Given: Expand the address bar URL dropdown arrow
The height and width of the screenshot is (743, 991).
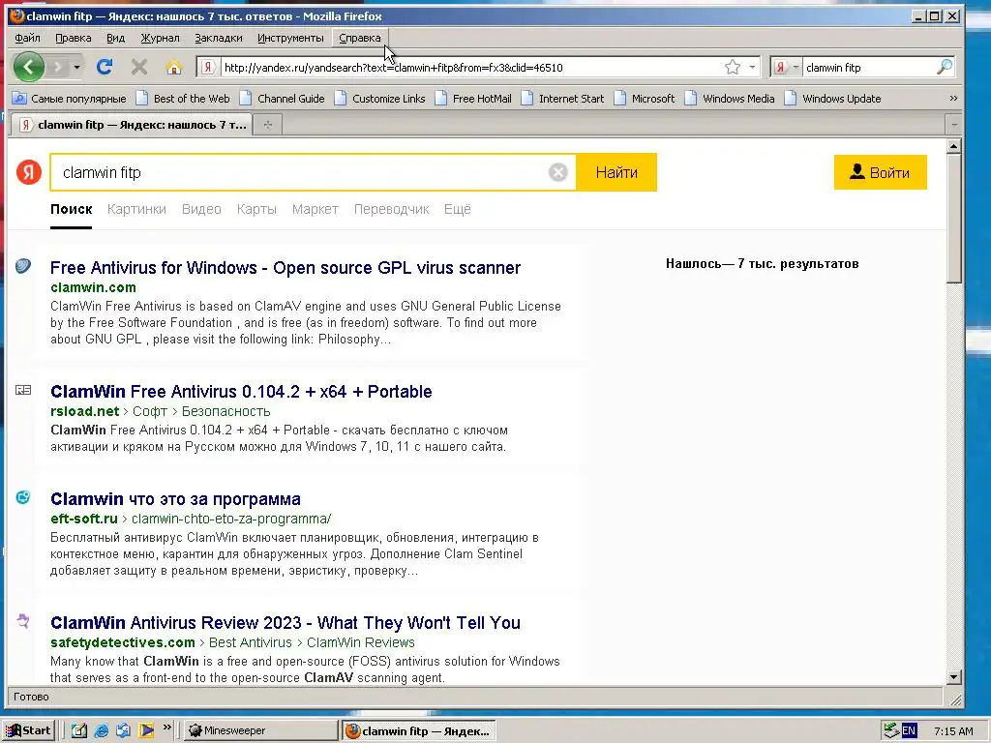Looking at the screenshot, I should pyautogui.click(x=752, y=67).
